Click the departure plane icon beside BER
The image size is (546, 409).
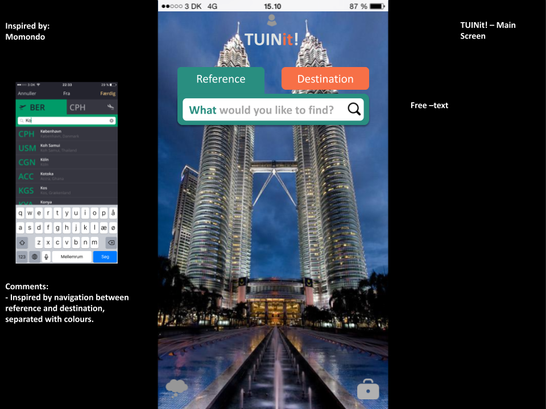tap(23, 107)
